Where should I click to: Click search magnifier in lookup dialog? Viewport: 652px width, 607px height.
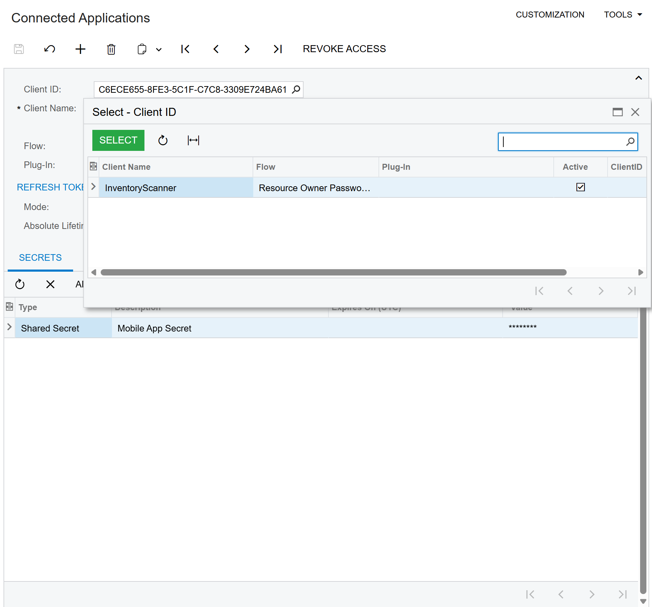pyautogui.click(x=630, y=142)
